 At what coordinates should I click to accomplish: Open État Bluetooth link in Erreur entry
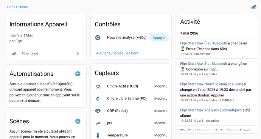tap(204, 43)
